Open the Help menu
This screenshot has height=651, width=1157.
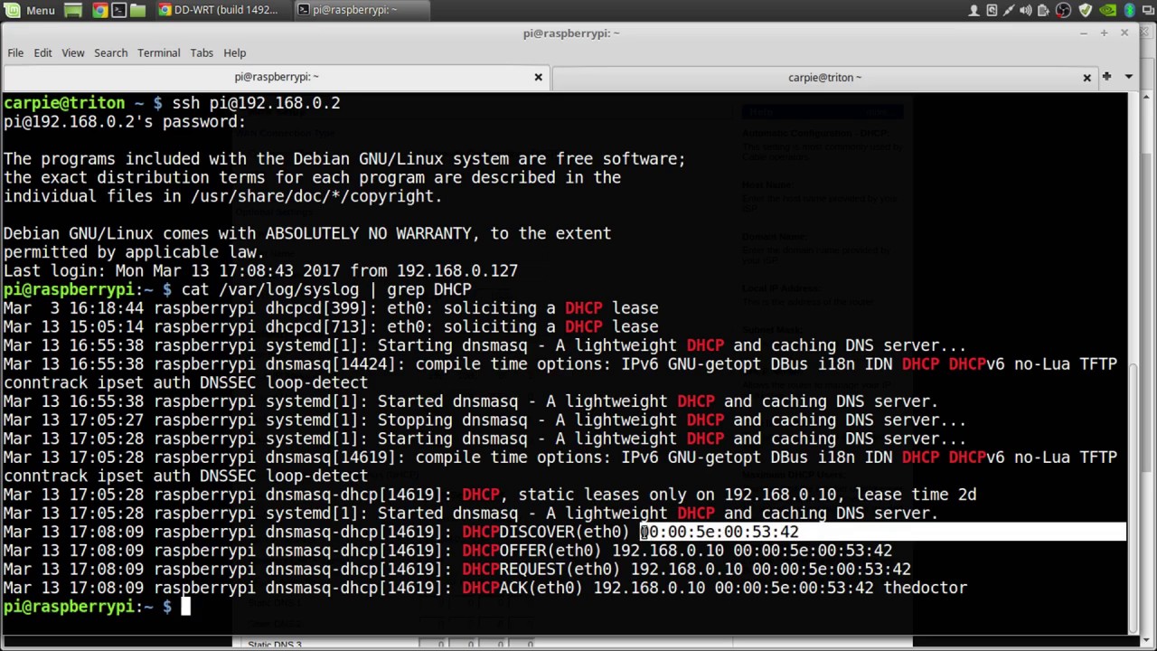click(x=234, y=52)
